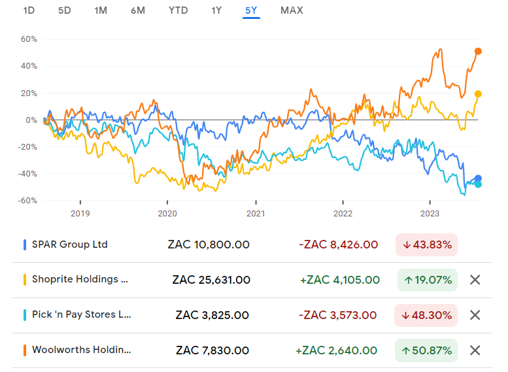Click teal Pick 'n Pay endpoint dot
The height and width of the screenshot is (372, 508).
point(478,184)
